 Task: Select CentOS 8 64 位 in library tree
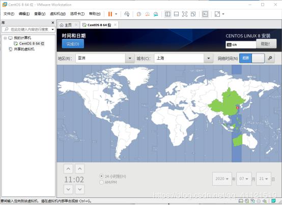32,43
